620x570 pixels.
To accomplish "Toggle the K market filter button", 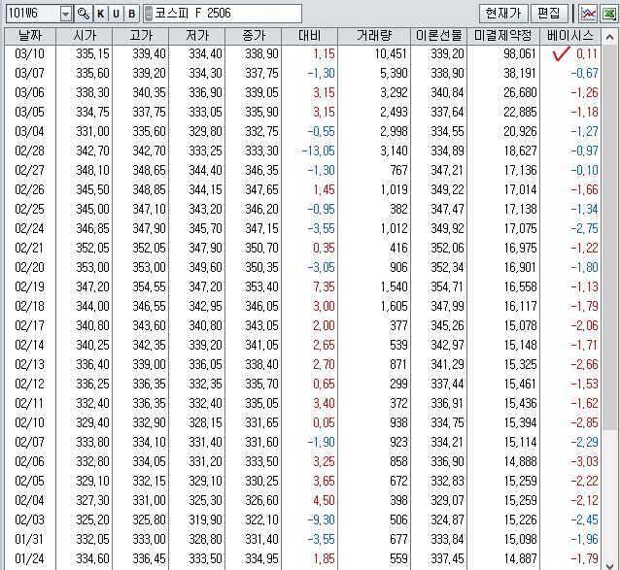I will pyautogui.click(x=100, y=14).
